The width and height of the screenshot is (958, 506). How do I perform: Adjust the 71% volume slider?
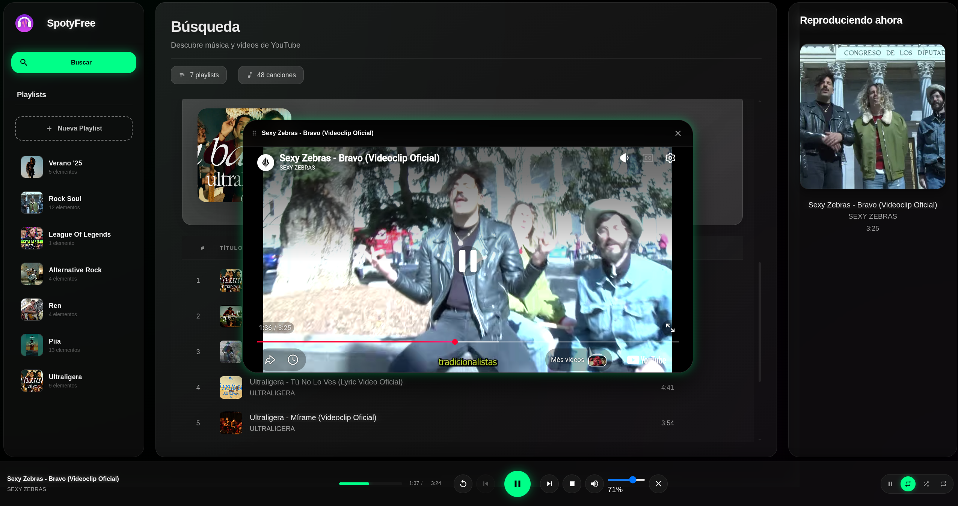click(x=626, y=480)
